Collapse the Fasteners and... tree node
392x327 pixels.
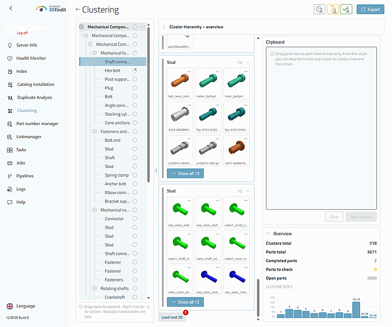95,131
